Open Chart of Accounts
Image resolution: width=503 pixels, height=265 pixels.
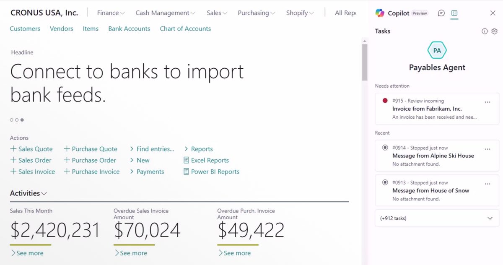pyautogui.click(x=185, y=29)
